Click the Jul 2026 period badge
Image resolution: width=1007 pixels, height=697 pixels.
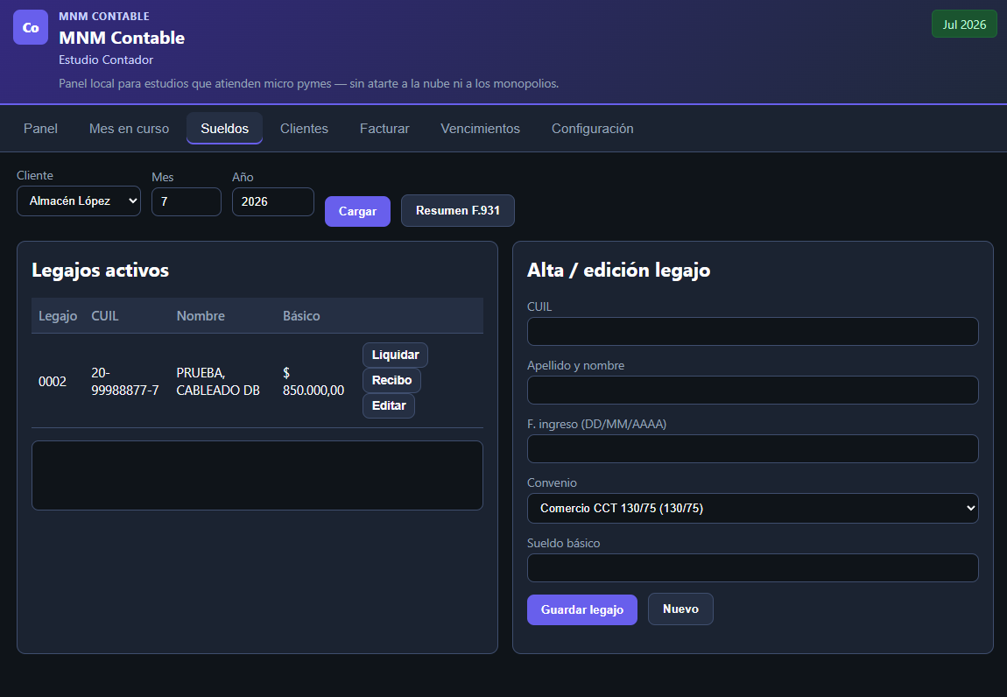tap(964, 25)
